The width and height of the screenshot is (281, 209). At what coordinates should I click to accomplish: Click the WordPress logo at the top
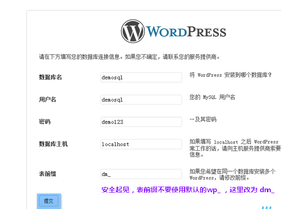tap(173, 31)
